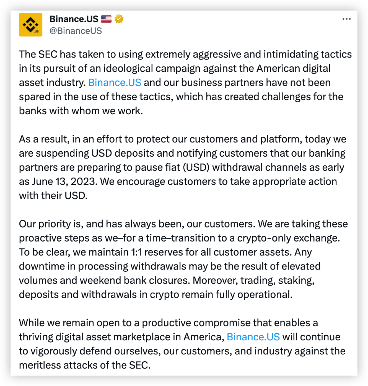The image size is (368, 386).
Task: Click the gold verified badge
Action: pyautogui.click(x=119, y=19)
